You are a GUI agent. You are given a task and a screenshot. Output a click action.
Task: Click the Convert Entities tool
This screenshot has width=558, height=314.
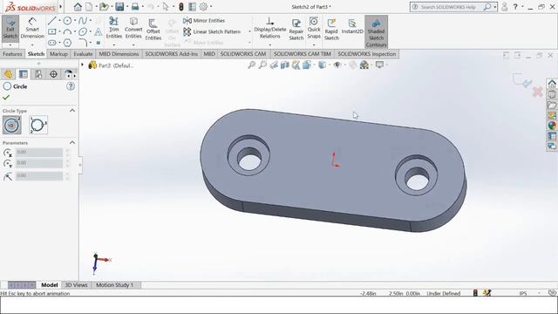(133, 28)
